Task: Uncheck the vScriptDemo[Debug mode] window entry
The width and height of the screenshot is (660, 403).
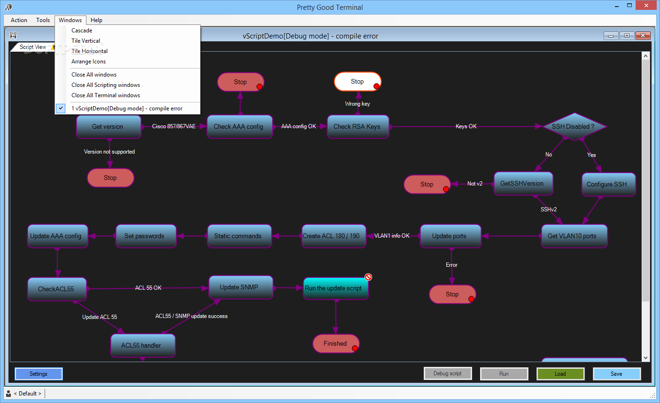Action: coord(127,108)
